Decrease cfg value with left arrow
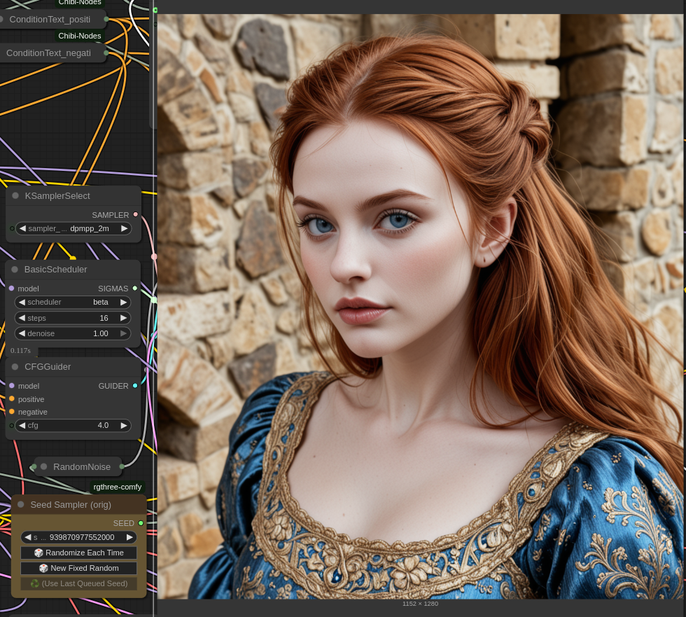Viewport: 686px width, 617px height. pos(22,425)
